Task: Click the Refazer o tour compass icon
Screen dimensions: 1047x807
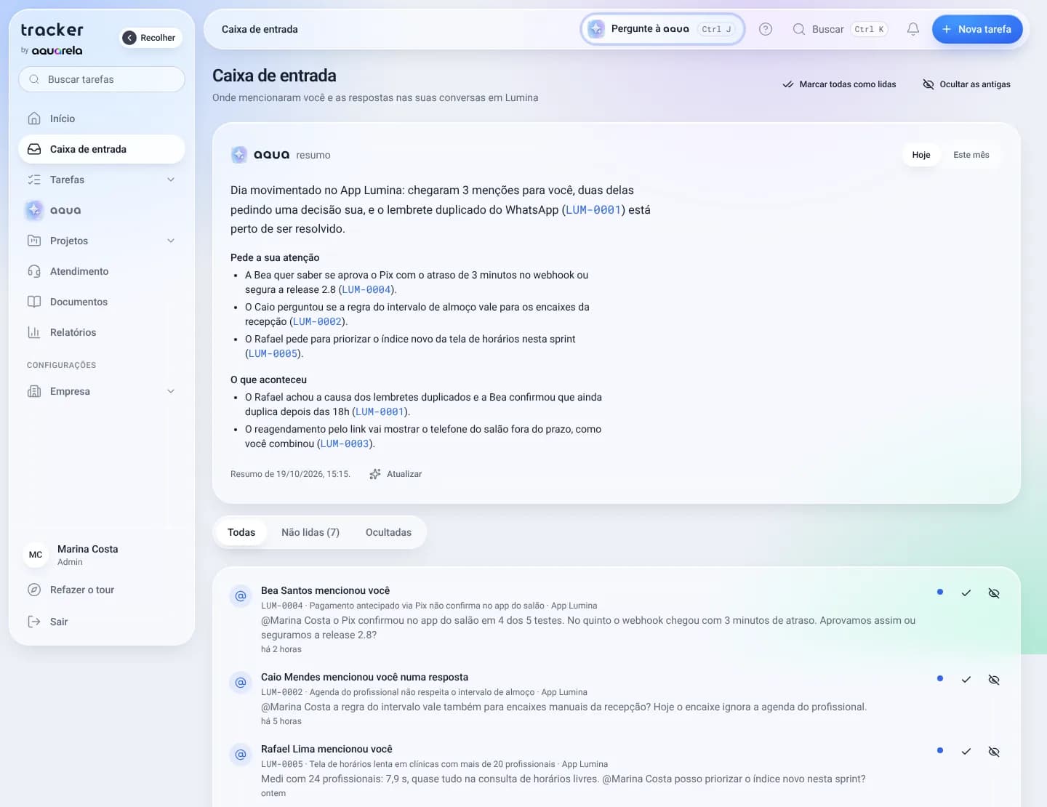Action: 34,590
